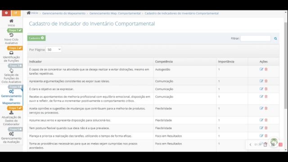Edit 'É claro e objetivo' row
This screenshot has width=288, height=162.
point(261,89)
